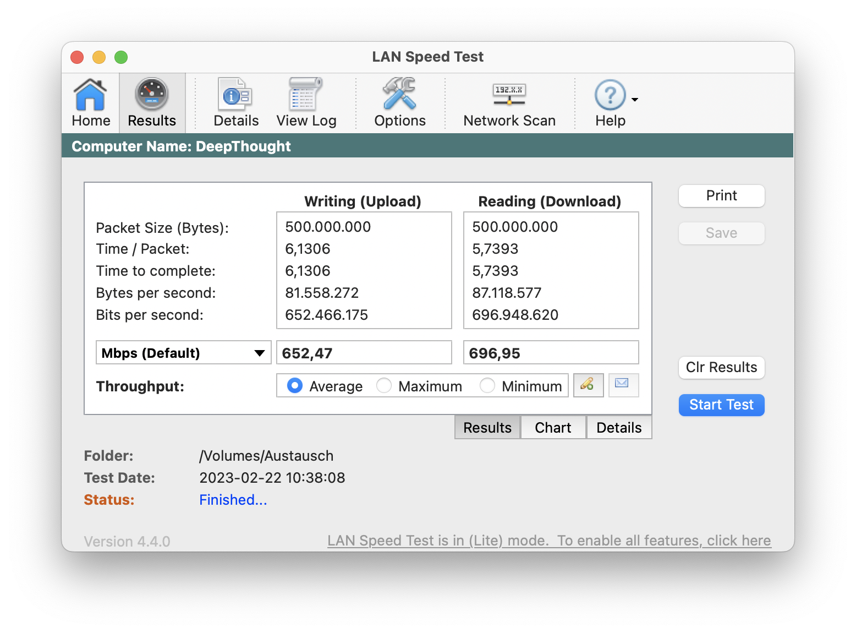Select the Minimum throughput radio button

tap(487, 386)
